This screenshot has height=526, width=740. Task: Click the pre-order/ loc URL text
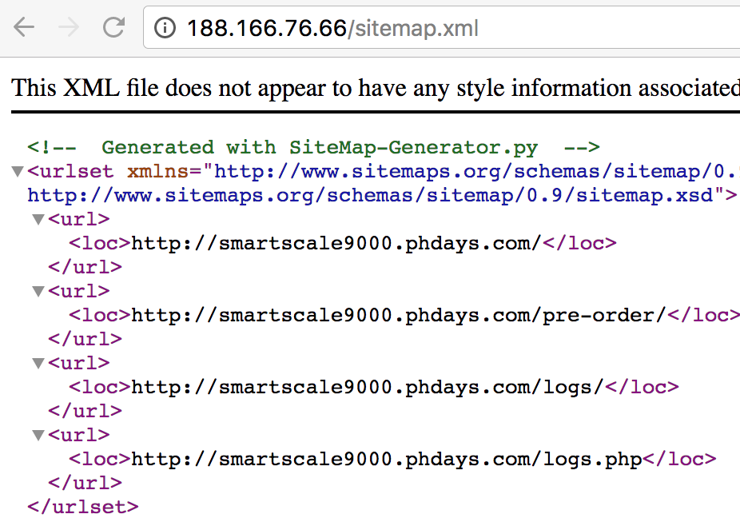click(x=398, y=315)
